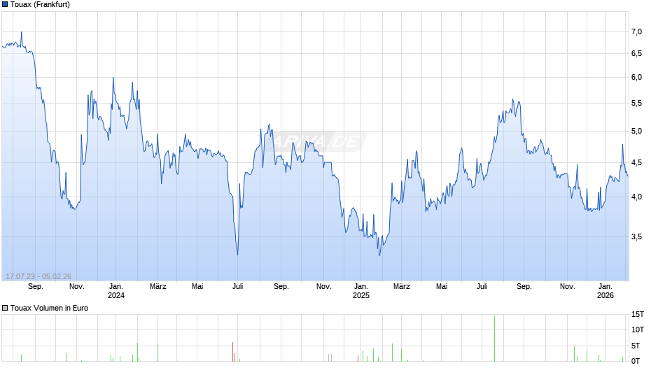The image size is (658, 368).
Task: Click the first 'Mai' axis label
Action: tap(197, 287)
